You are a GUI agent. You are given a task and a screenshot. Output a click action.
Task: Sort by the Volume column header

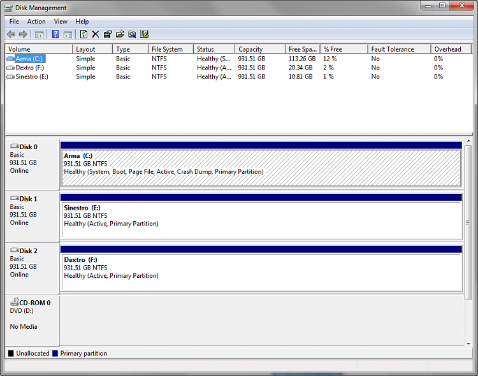[x=39, y=49]
